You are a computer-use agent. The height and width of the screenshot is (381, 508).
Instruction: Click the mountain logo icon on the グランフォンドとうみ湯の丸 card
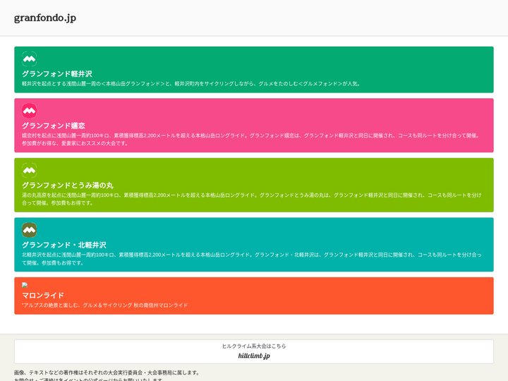(x=29, y=171)
